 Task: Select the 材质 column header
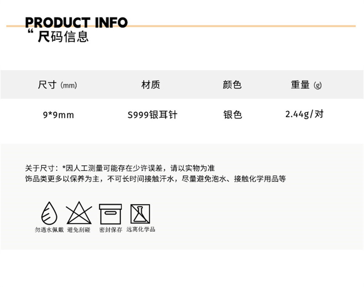(x=151, y=85)
